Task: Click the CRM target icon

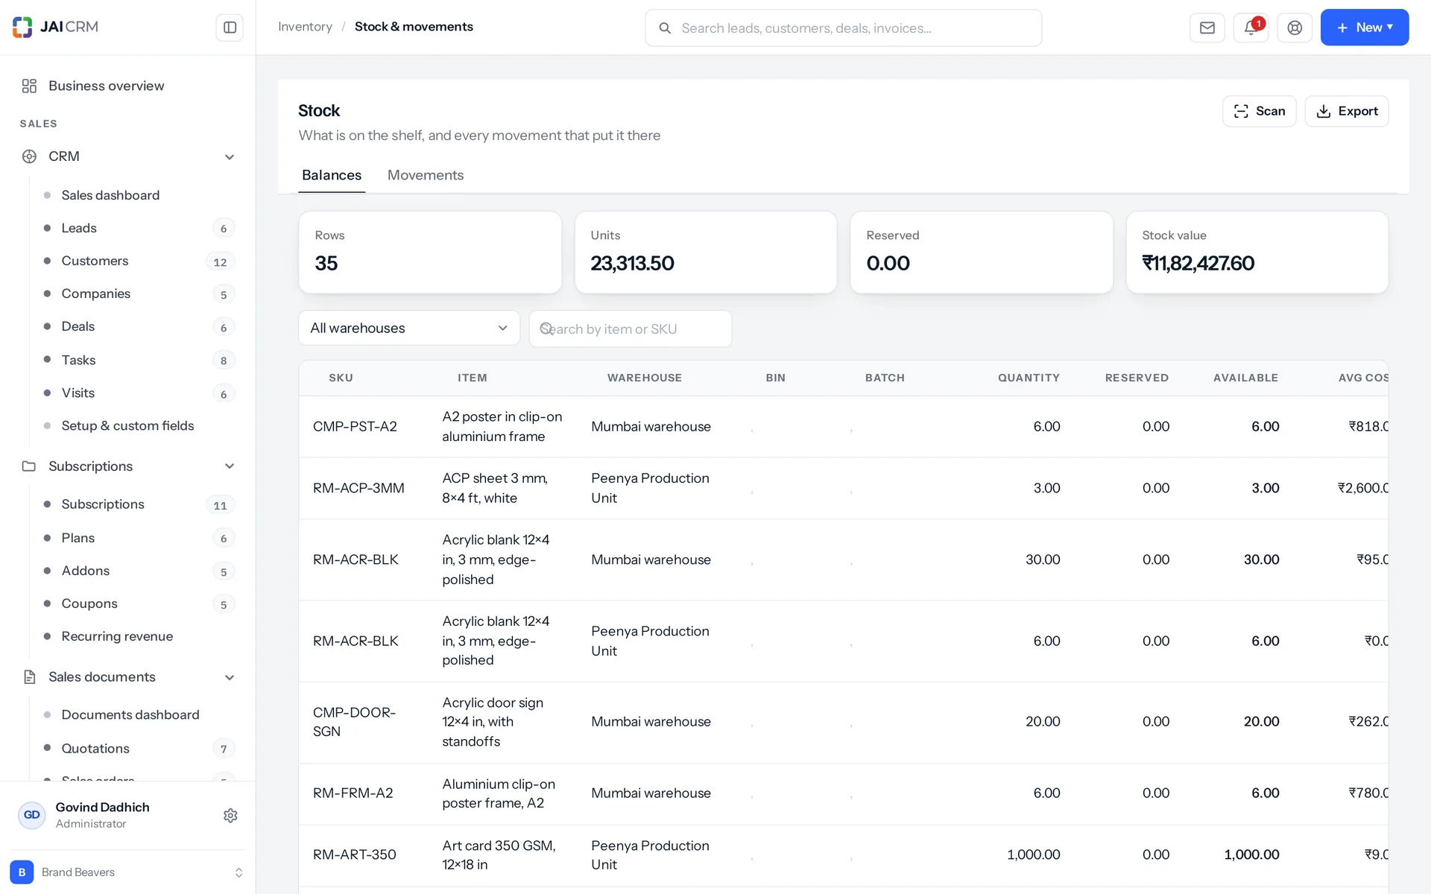Action: coord(29,156)
